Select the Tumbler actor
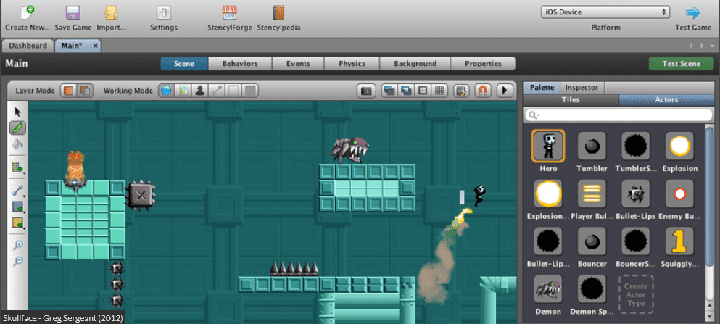Viewport: 720px width, 324px height. [x=592, y=146]
